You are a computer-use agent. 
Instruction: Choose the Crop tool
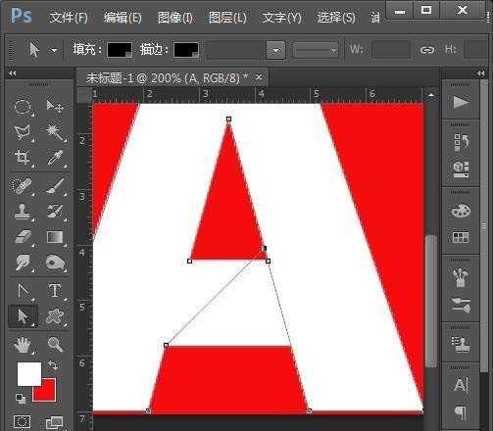[23, 158]
